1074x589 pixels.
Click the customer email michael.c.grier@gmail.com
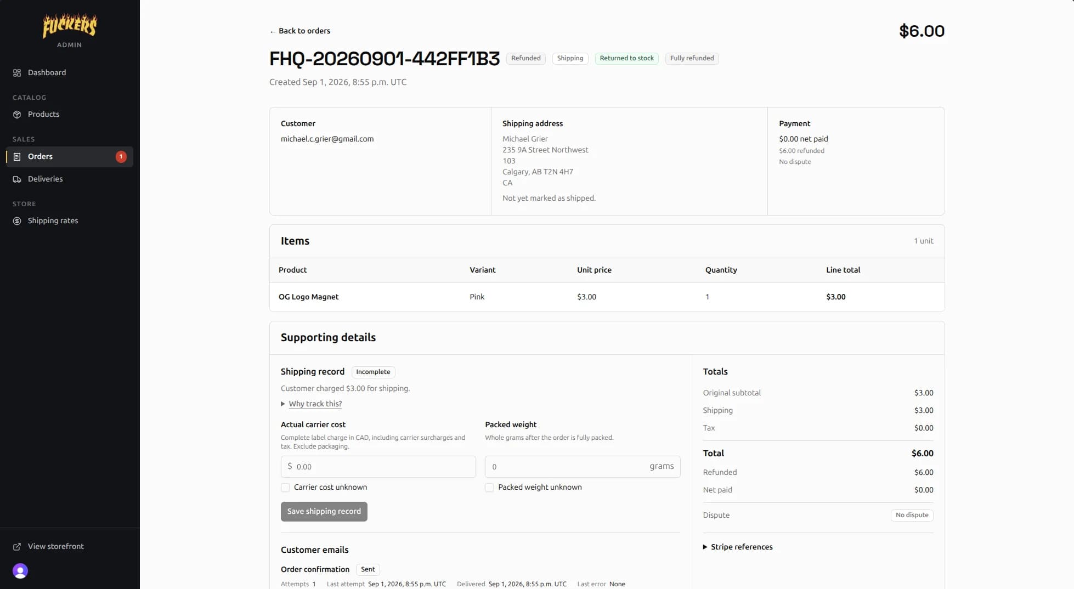point(327,139)
